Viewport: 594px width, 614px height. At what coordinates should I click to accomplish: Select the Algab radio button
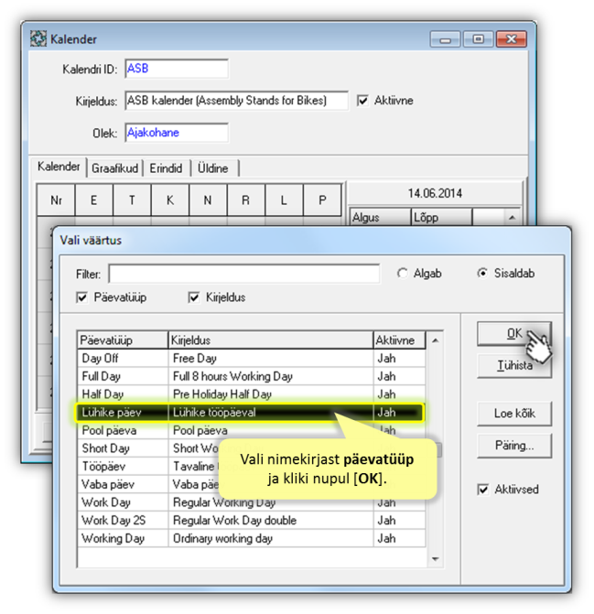click(x=402, y=273)
